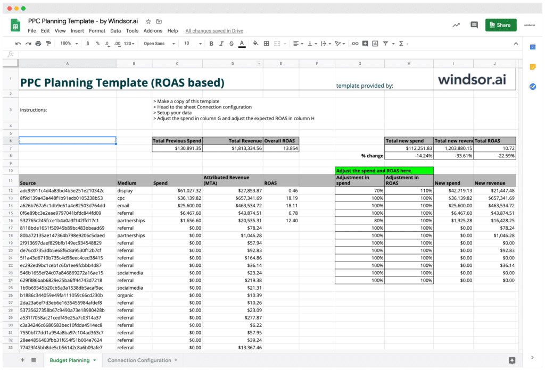Decrease decimal places icon
This screenshot has height=370, width=545.
pyautogui.click(x=107, y=44)
